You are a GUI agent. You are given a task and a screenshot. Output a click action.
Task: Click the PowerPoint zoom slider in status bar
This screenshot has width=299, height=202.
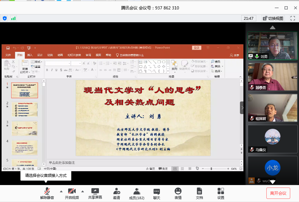[x=211, y=169]
